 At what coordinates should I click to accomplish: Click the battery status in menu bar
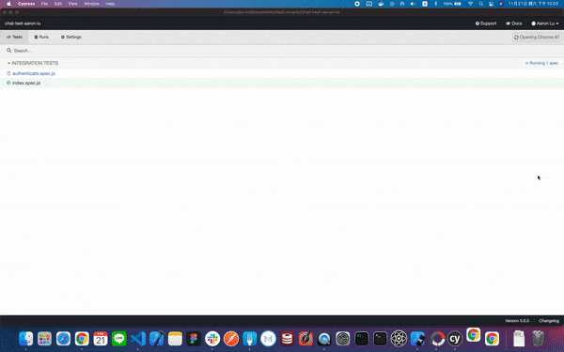452,4
